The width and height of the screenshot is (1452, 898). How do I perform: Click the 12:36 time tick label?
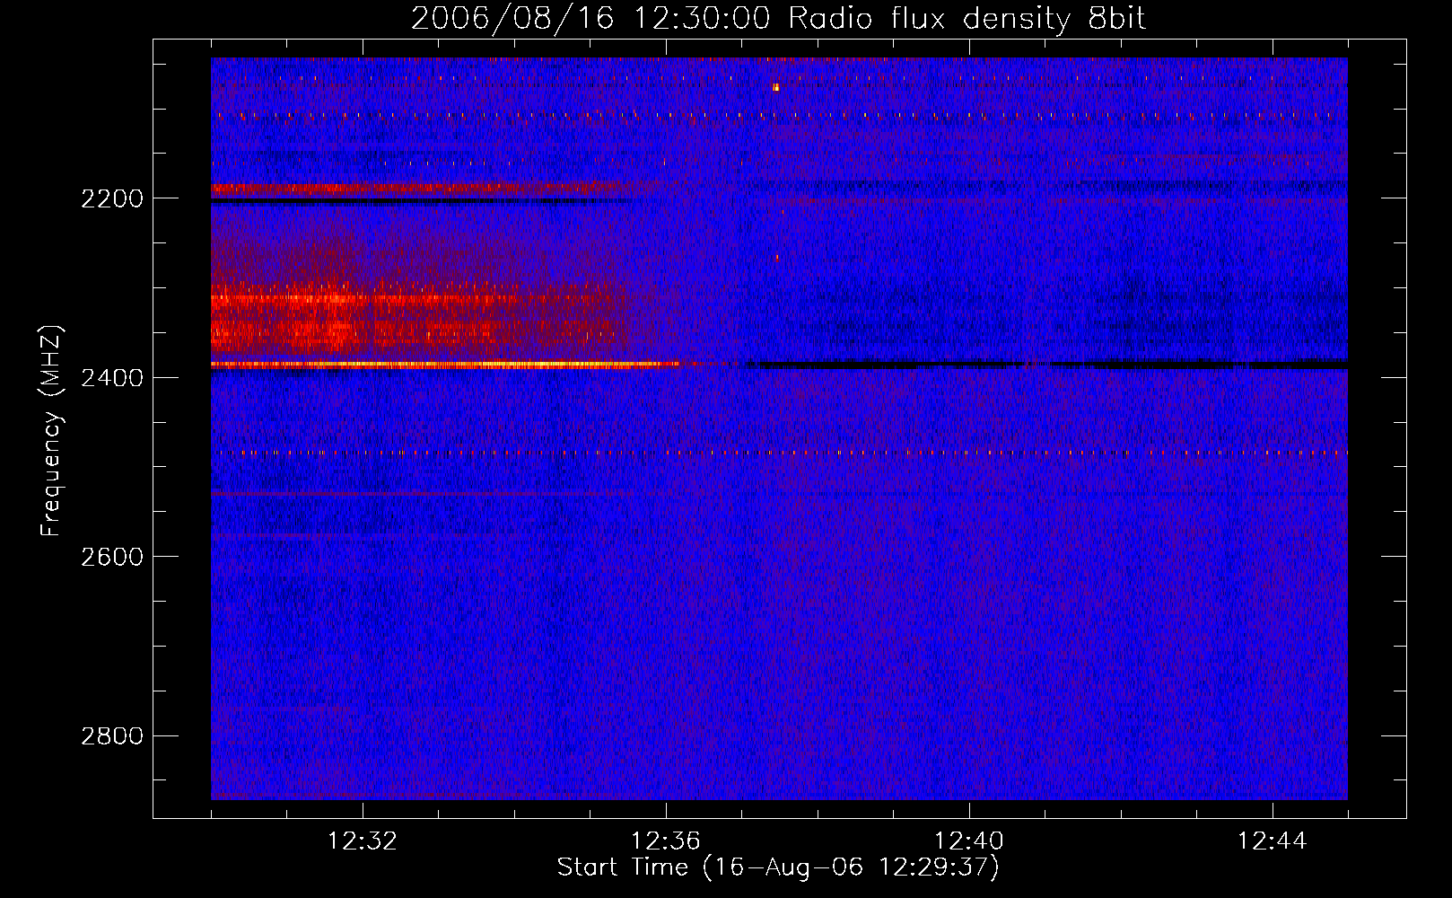(x=666, y=841)
